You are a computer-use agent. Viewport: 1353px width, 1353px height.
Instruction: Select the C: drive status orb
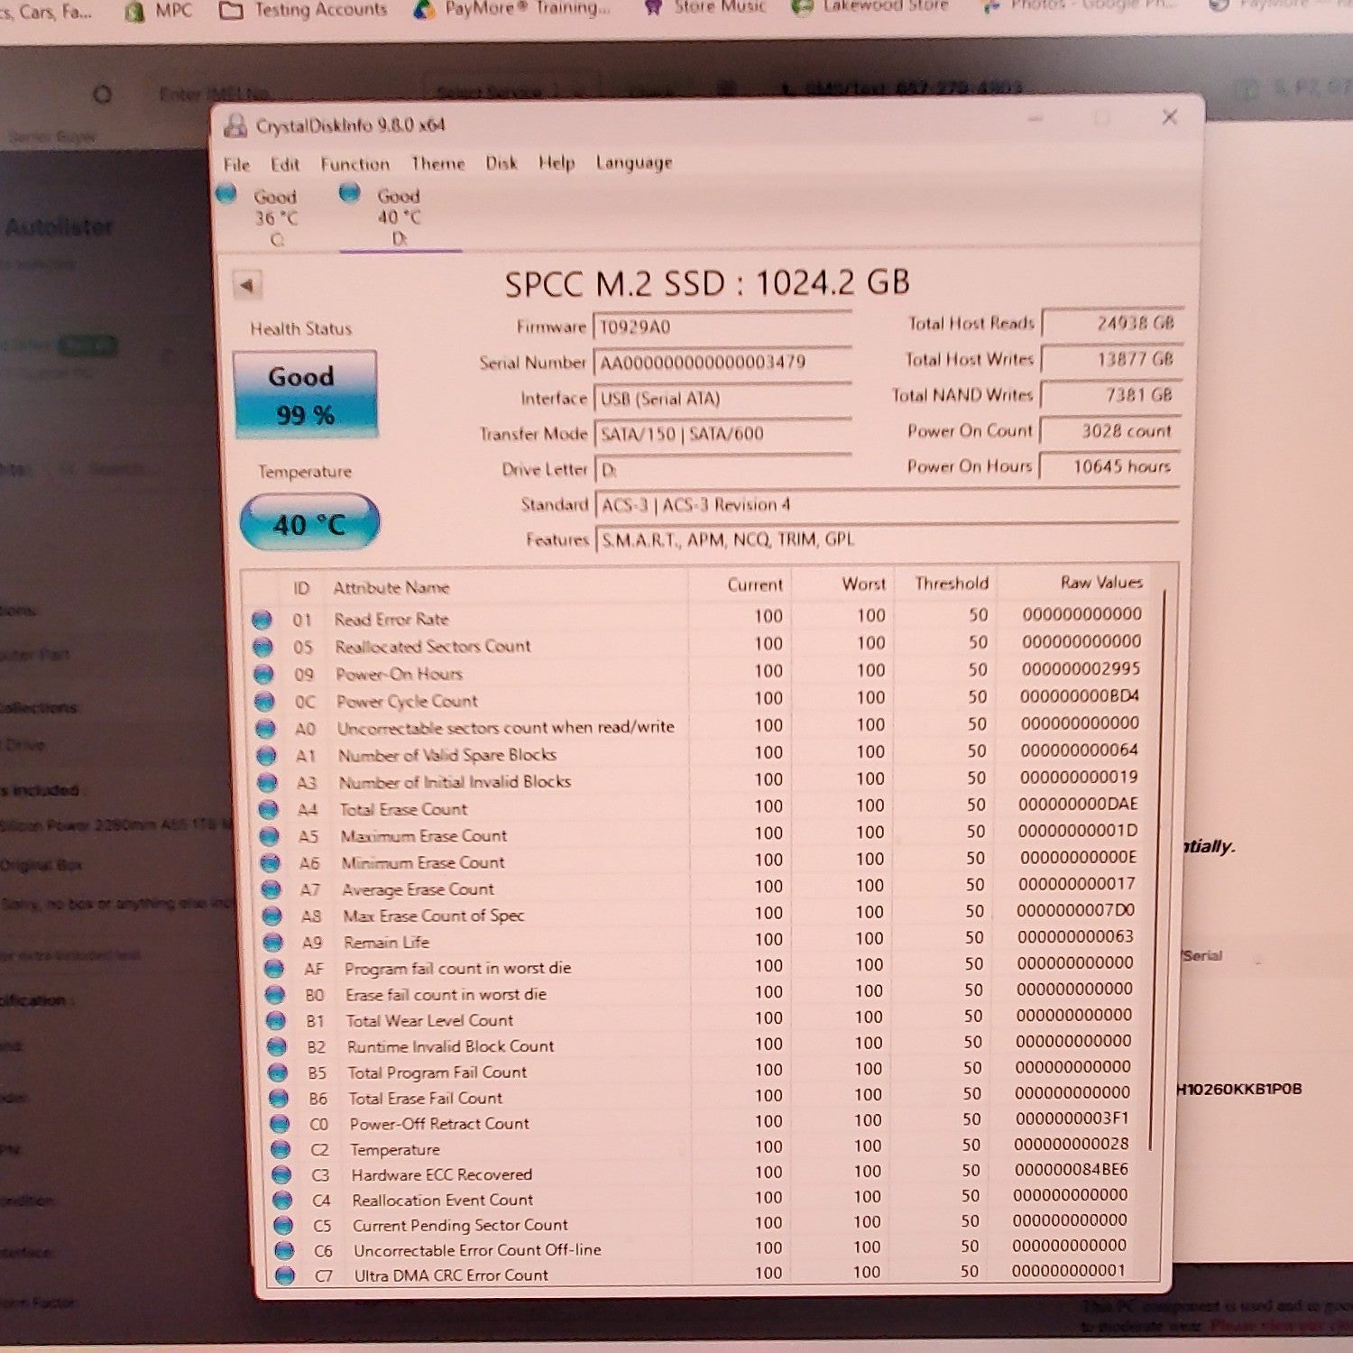(x=226, y=194)
